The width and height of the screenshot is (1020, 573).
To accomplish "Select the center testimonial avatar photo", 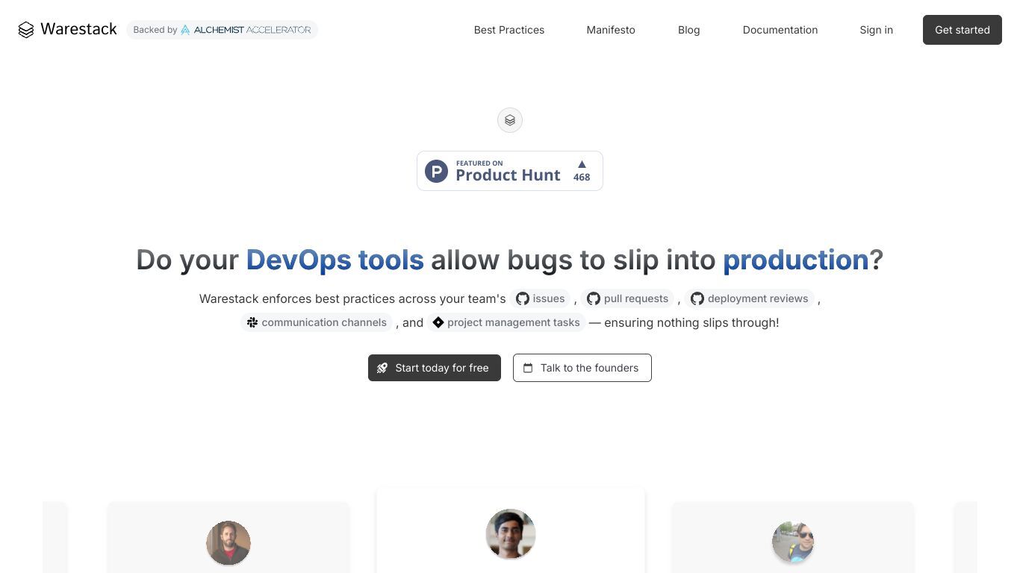I will tap(511, 534).
